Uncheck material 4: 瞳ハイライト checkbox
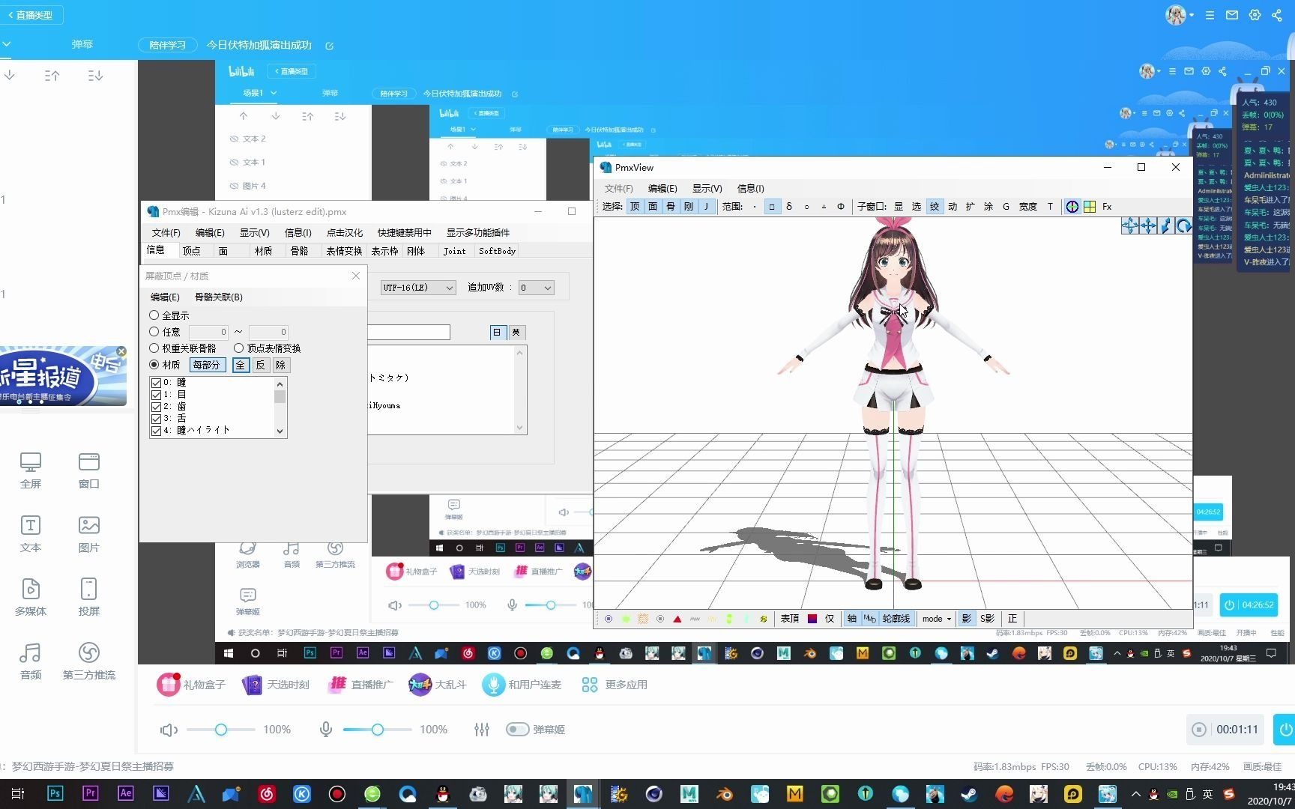 click(156, 431)
